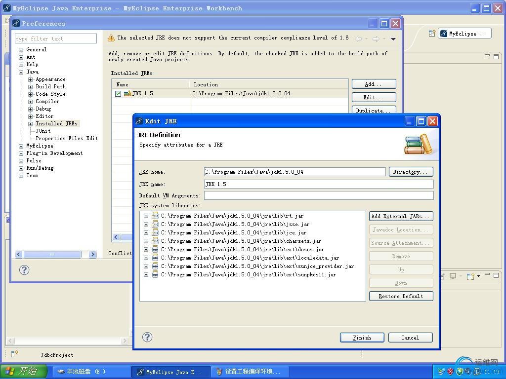Select the localedata.jar library path row
Screen dimensions: 506x379
[x=250, y=258]
